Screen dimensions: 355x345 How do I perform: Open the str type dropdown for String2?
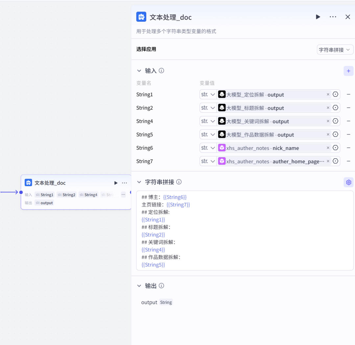tap(208, 108)
